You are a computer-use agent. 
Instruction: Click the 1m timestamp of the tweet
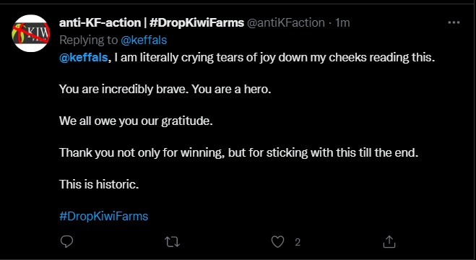tap(342, 23)
